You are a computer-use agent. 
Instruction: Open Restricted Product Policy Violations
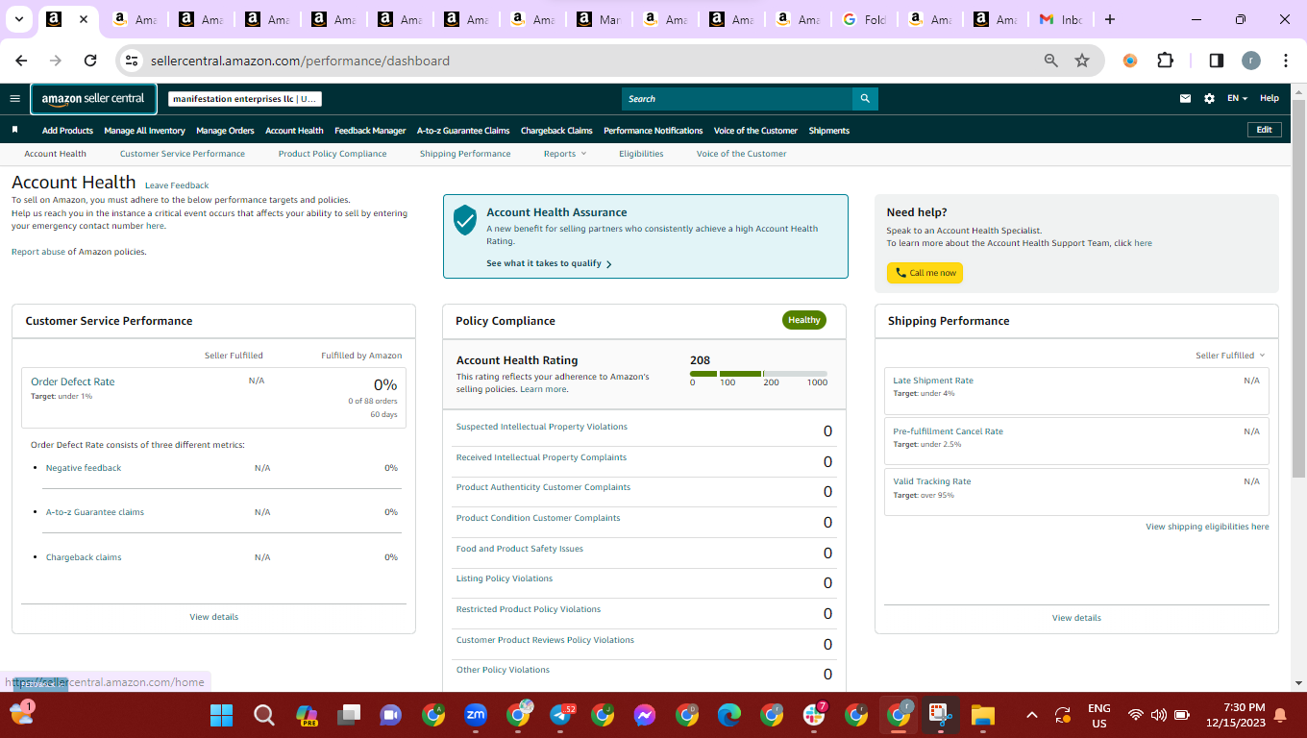529,609
